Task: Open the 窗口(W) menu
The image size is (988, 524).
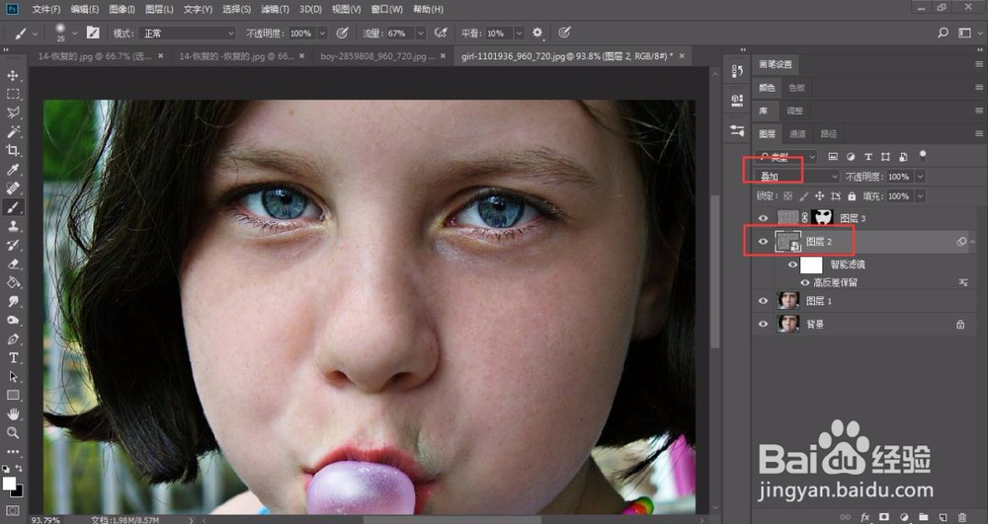Action: pos(387,10)
